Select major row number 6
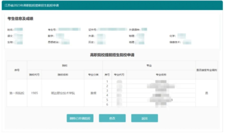This screenshot has height=137, width=226. pyautogui.click(x=107, y=105)
